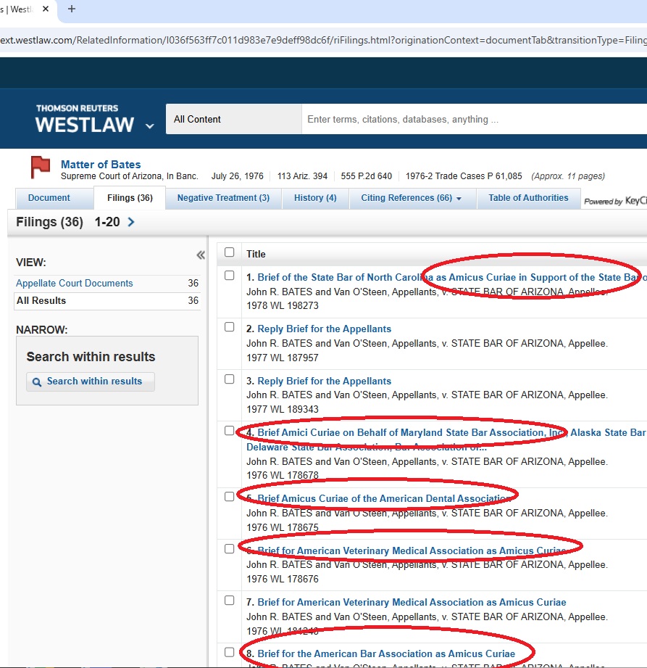Check the box for filing 2
This screenshot has width=647, height=668.
[230, 327]
